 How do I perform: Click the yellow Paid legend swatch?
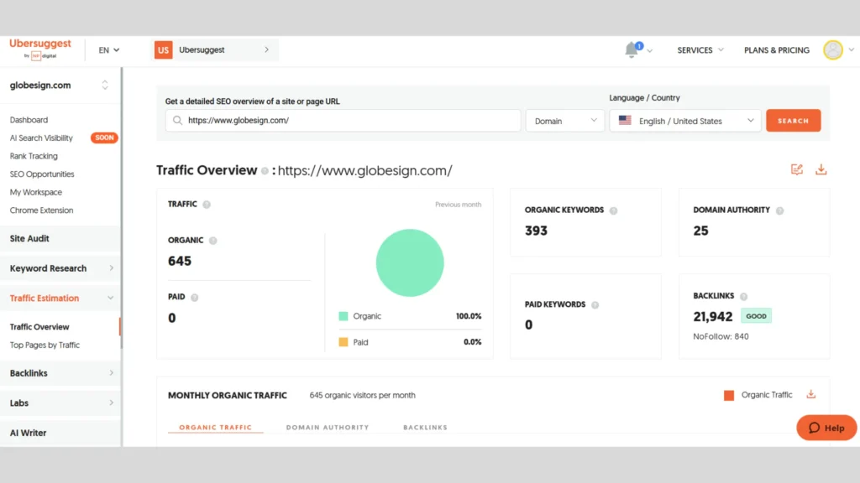pyautogui.click(x=343, y=342)
